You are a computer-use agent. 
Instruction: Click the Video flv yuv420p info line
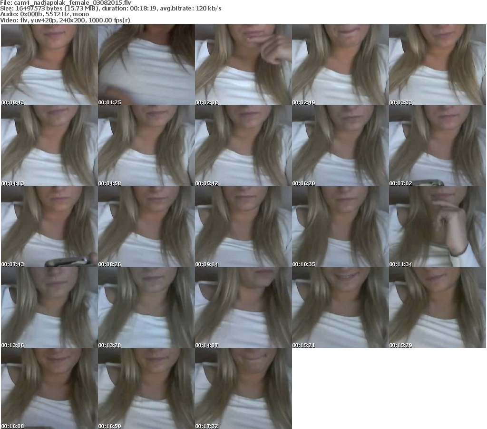click(65, 20)
